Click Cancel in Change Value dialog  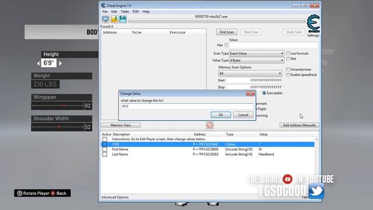(x=243, y=115)
